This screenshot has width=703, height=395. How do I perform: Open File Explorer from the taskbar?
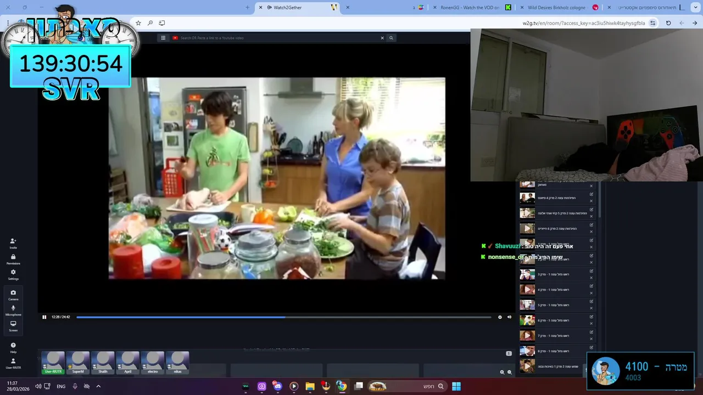tap(310, 386)
